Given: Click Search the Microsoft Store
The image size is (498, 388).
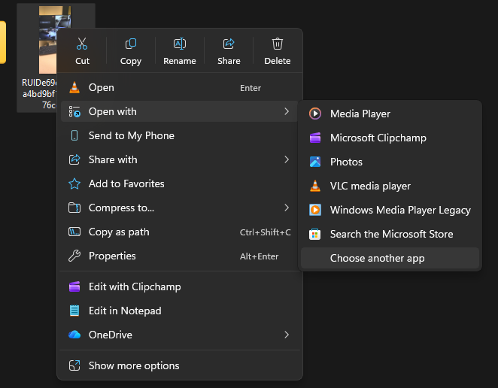Looking at the screenshot, I should (390, 234).
